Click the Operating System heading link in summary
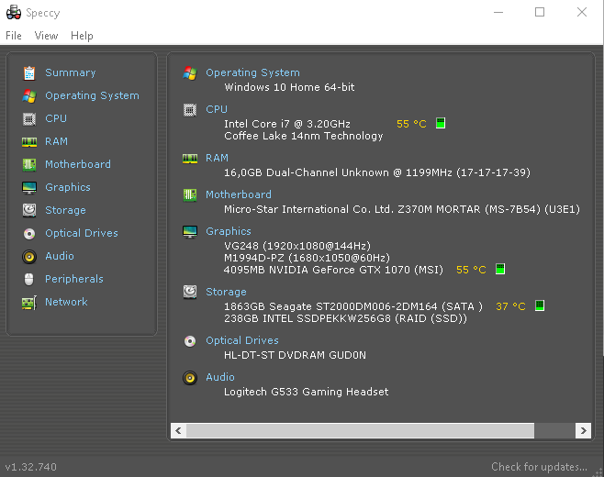The width and height of the screenshot is (604, 477). click(x=252, y=72)
